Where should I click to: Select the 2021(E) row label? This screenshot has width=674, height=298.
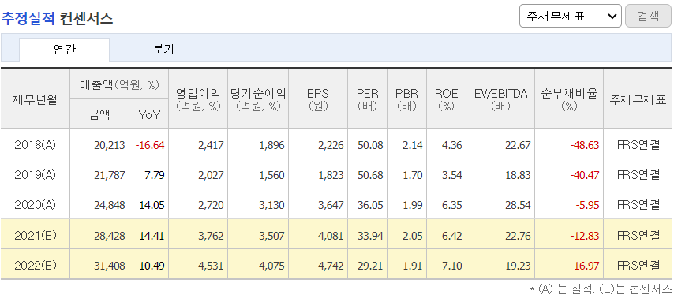coord(36,235)
